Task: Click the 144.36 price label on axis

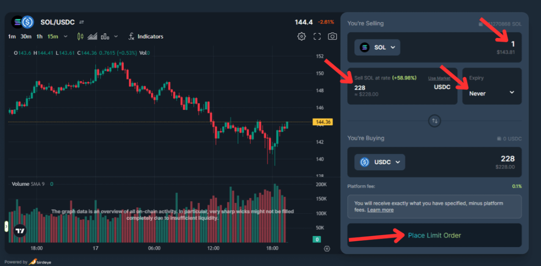Action: (x=322, y=122)
